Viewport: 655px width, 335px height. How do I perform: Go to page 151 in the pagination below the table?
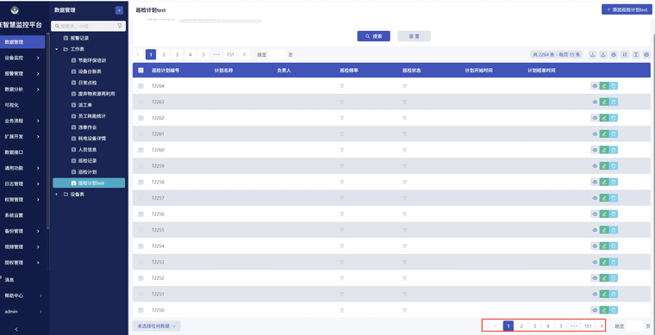(588, 326)
